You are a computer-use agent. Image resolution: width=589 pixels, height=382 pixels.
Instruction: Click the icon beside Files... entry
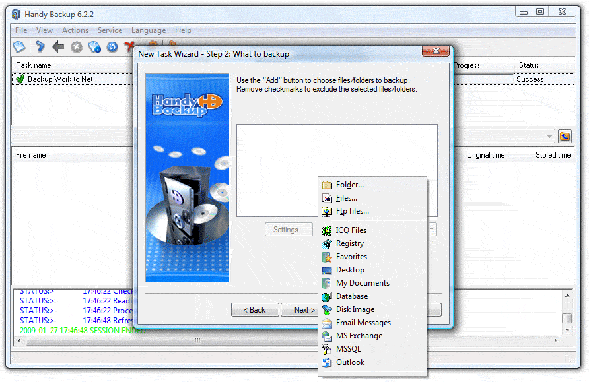[327, 198]
